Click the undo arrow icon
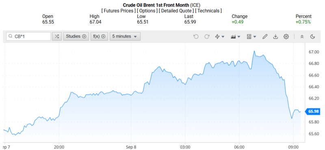 (196, 37)
